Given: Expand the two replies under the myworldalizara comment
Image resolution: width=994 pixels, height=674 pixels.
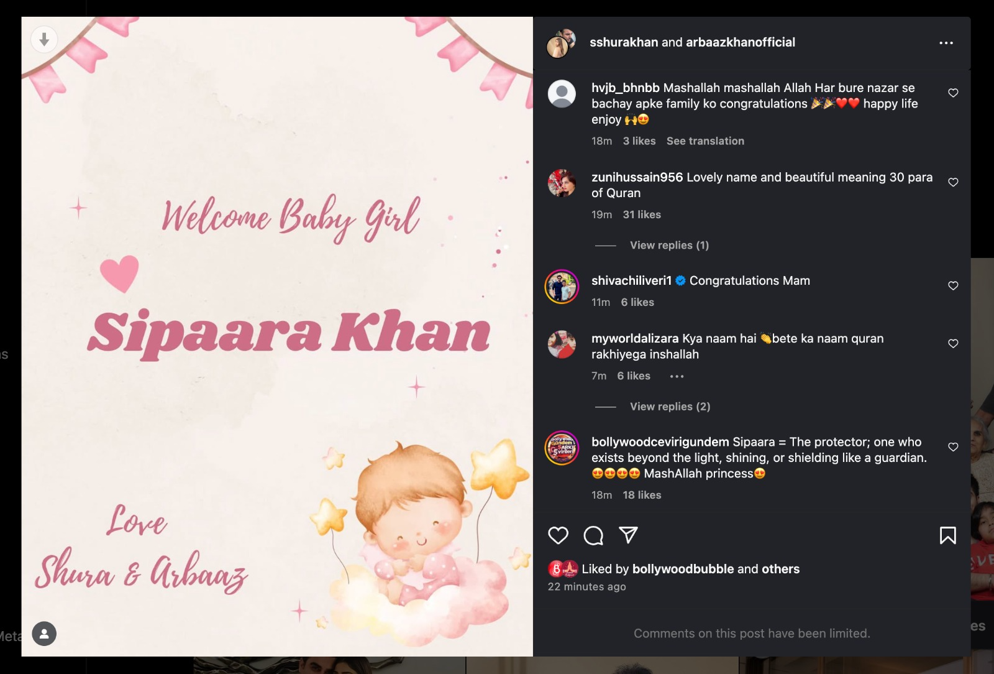Looking at the screenshot, I should 670,407.
